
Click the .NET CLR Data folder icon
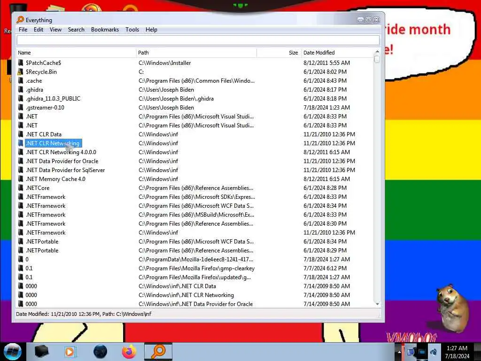point(21,134)
